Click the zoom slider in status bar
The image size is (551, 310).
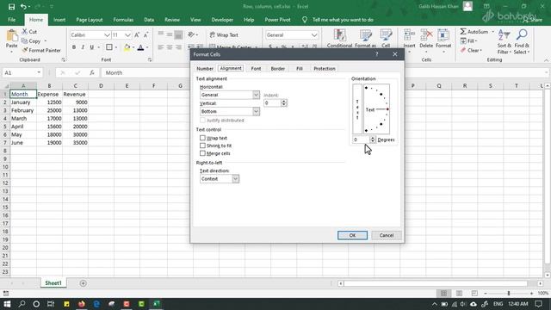pyautogui.click(x=508, y=294)
